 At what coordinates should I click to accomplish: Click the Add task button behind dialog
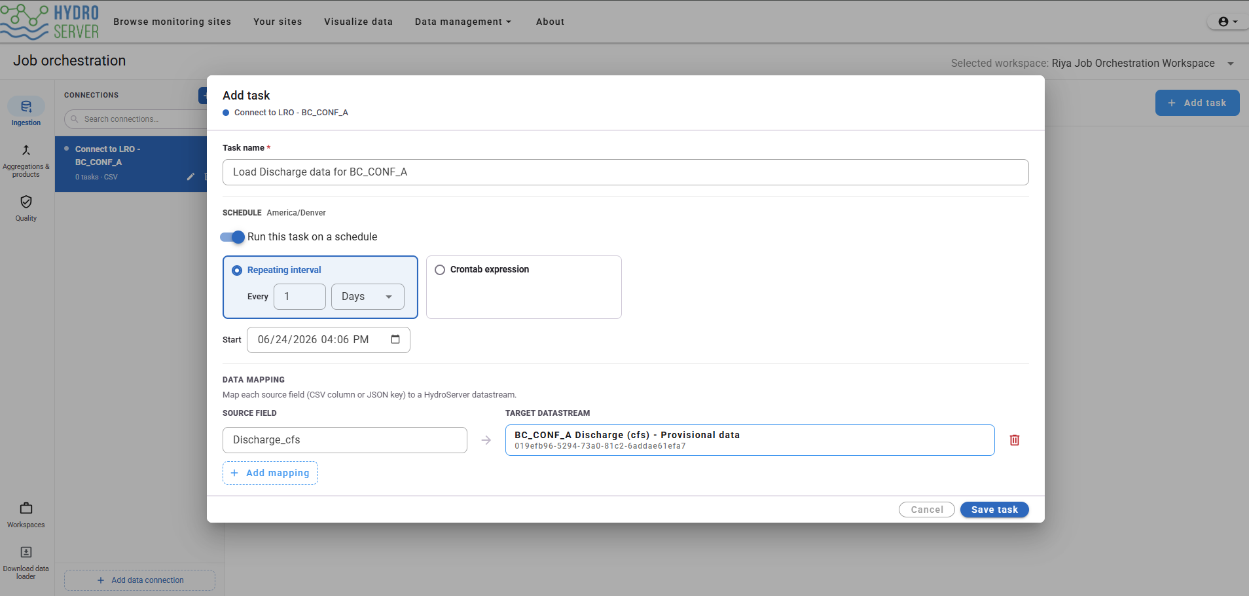1197,103
